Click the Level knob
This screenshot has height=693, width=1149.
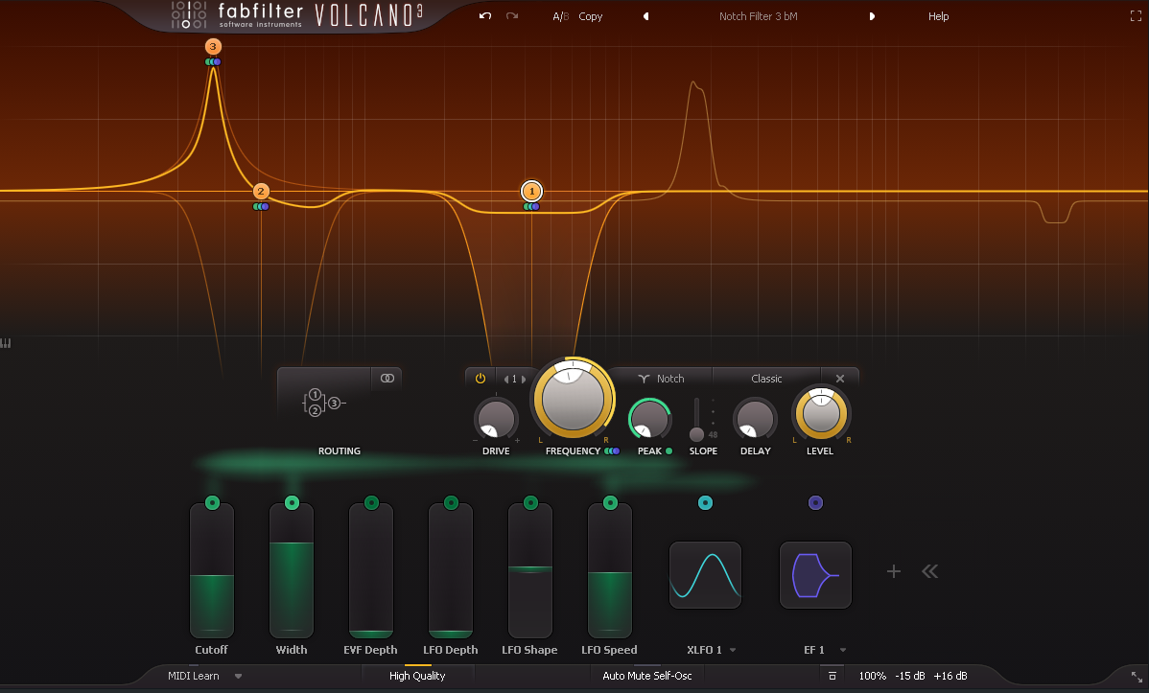tap(821, 414)
